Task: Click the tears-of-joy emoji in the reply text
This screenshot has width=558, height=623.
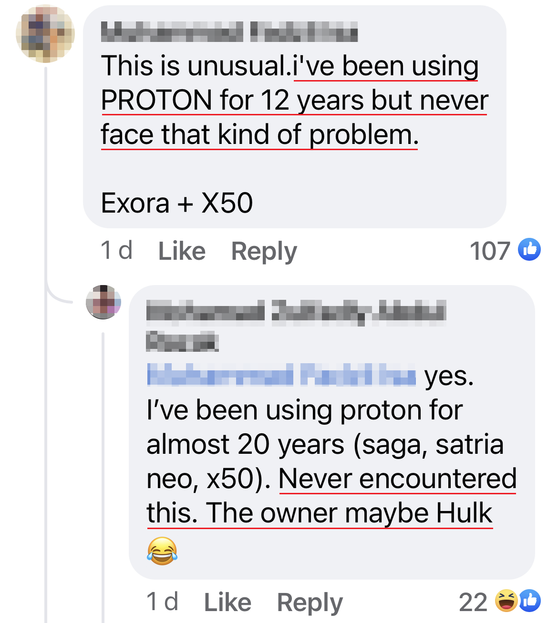Action: 162,551
